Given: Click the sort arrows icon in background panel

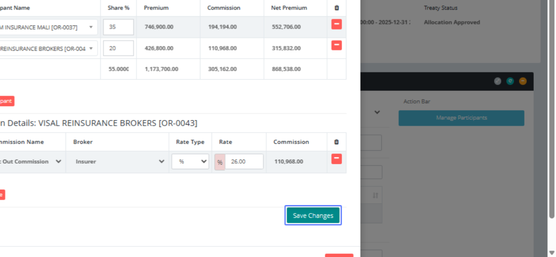Looking at the screenshot, I should [x=375, y=196].
